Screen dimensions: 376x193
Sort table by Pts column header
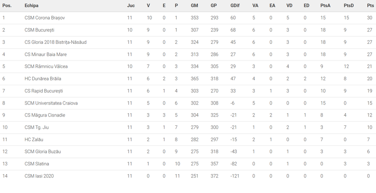(370, 5)
